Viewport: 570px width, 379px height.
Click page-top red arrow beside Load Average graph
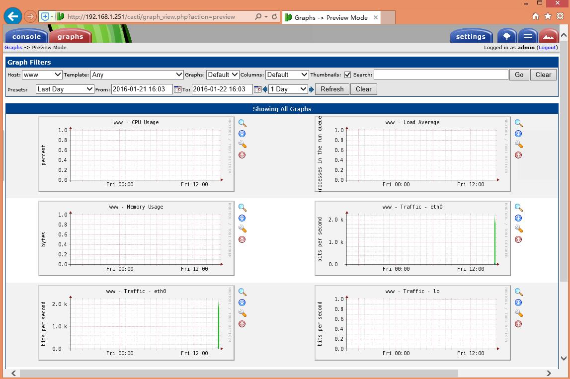518,155
